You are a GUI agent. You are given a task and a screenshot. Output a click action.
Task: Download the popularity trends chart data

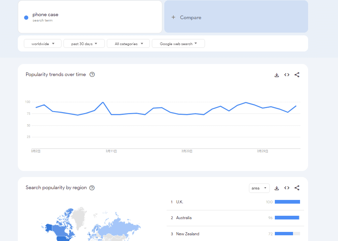(x=277, y=75)
